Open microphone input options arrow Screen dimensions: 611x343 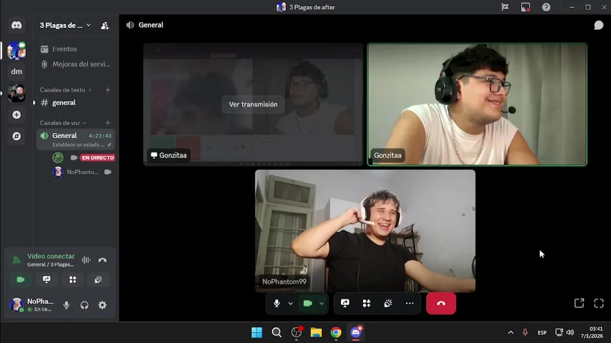(x=290, y=303)
